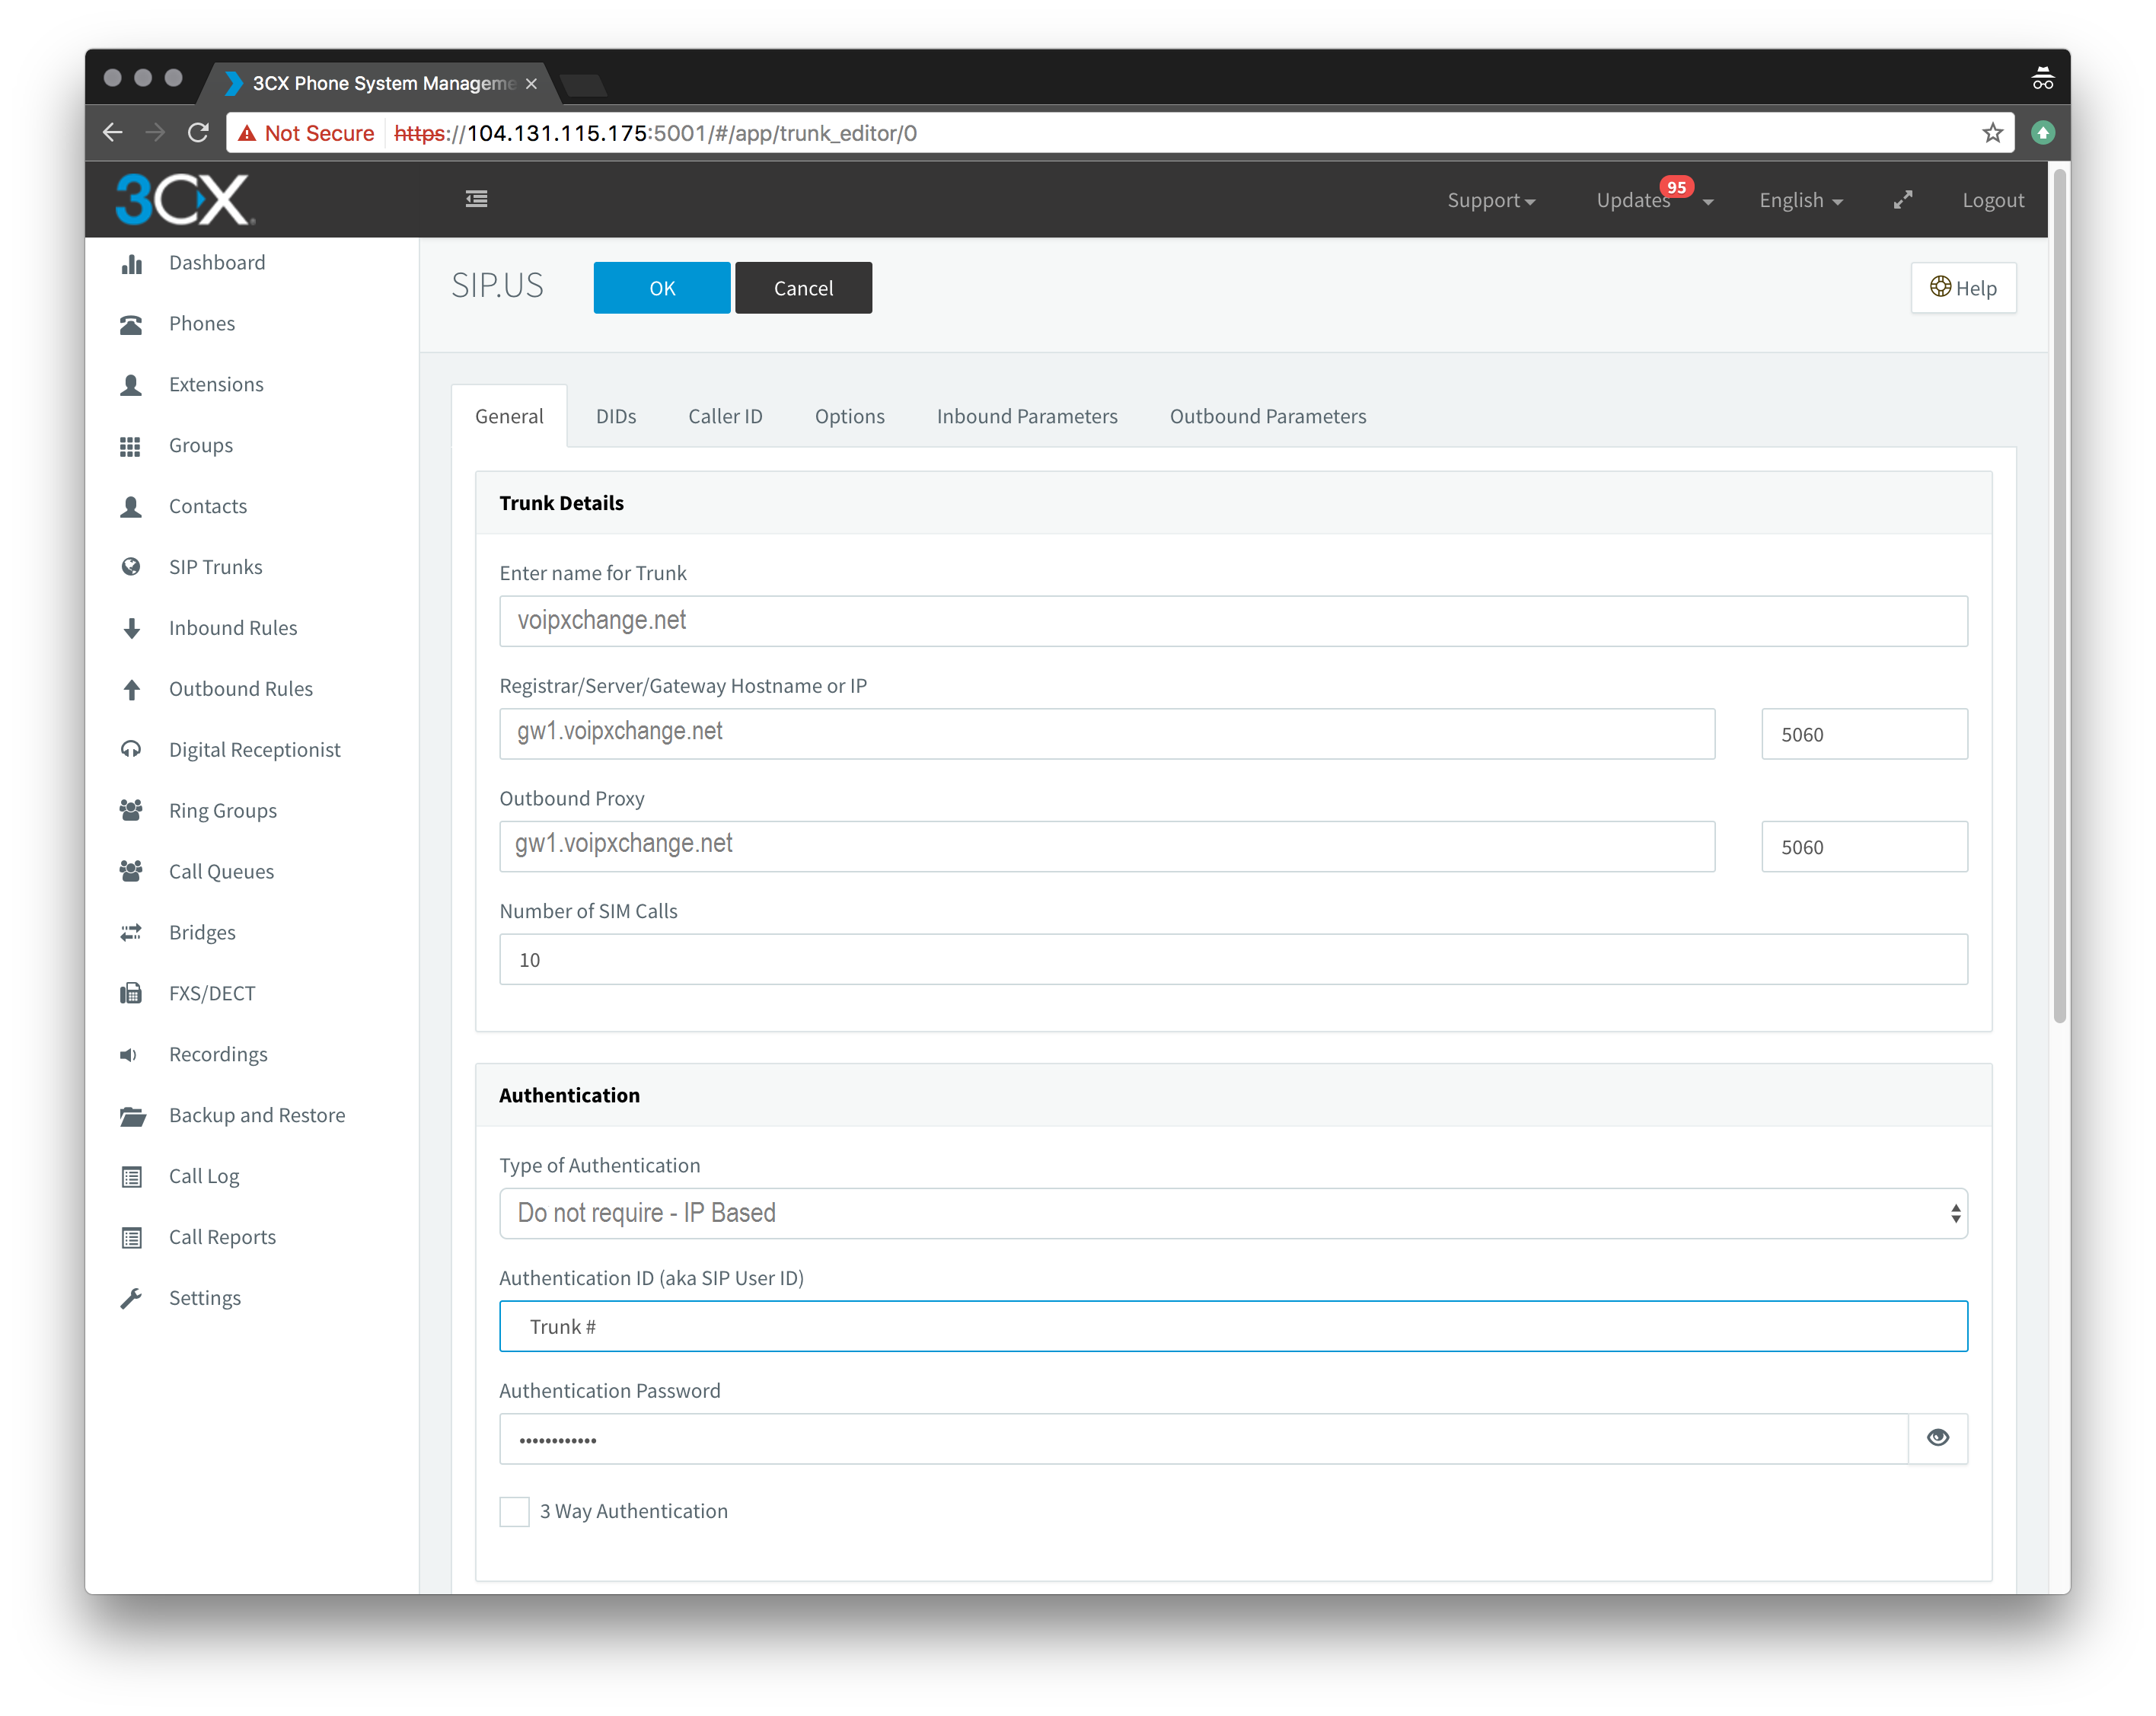The height and width of the screenshot is (1716, 2156).
Task: Open Backup and Restore in sidebar
Action: [257, 1116]
